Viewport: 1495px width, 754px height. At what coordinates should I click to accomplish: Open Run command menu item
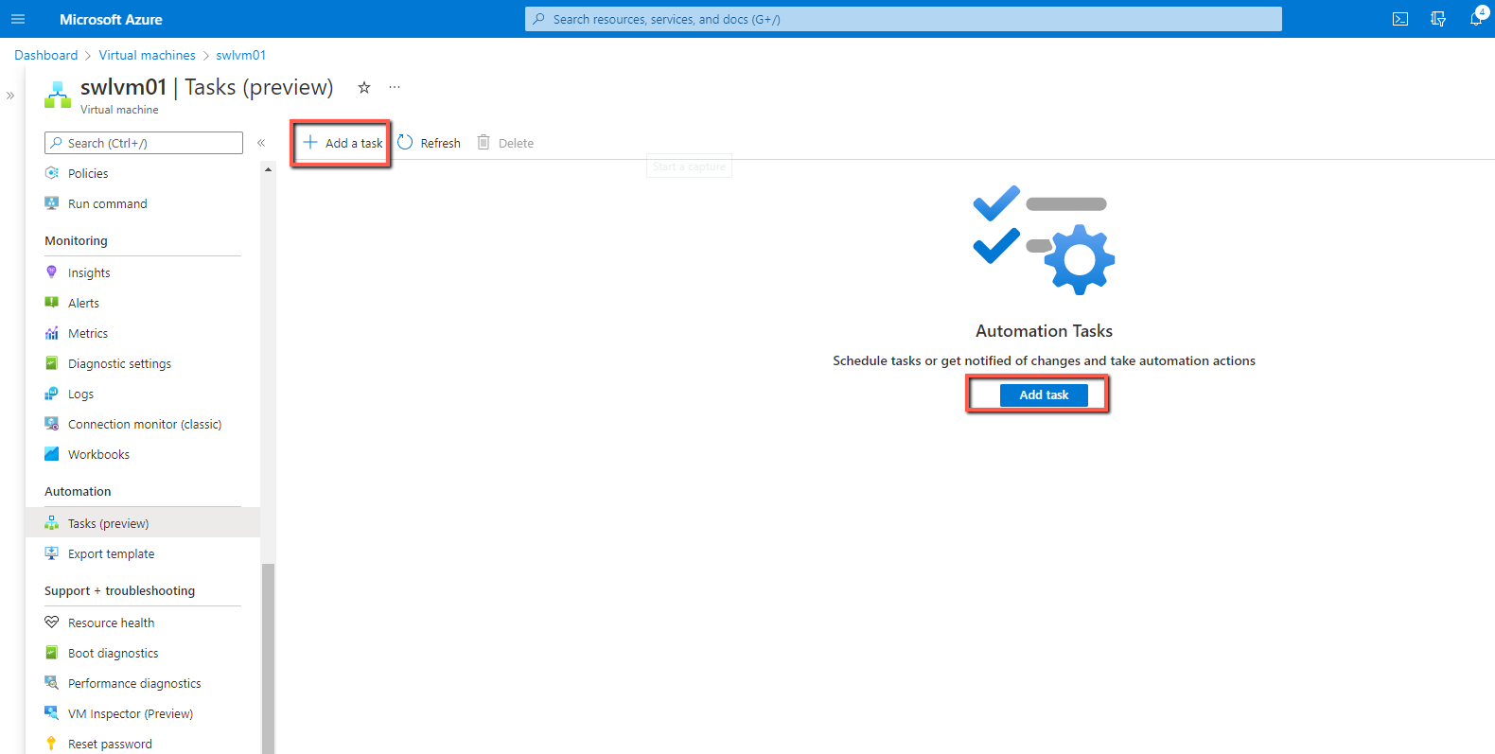pyautogui.click(x=108, y=203)
